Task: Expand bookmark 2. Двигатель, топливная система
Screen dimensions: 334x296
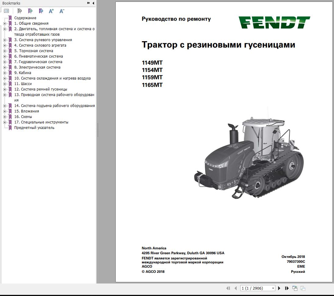Action: coord(5,29)
